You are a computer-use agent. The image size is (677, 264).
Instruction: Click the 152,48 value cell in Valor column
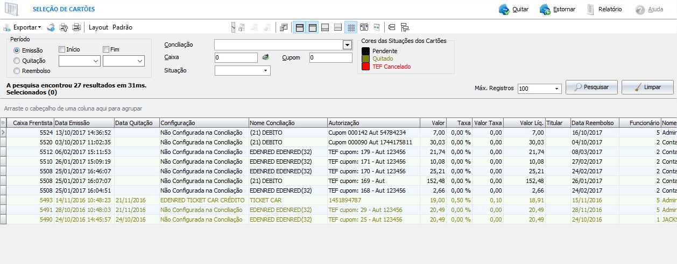point(432,180)
